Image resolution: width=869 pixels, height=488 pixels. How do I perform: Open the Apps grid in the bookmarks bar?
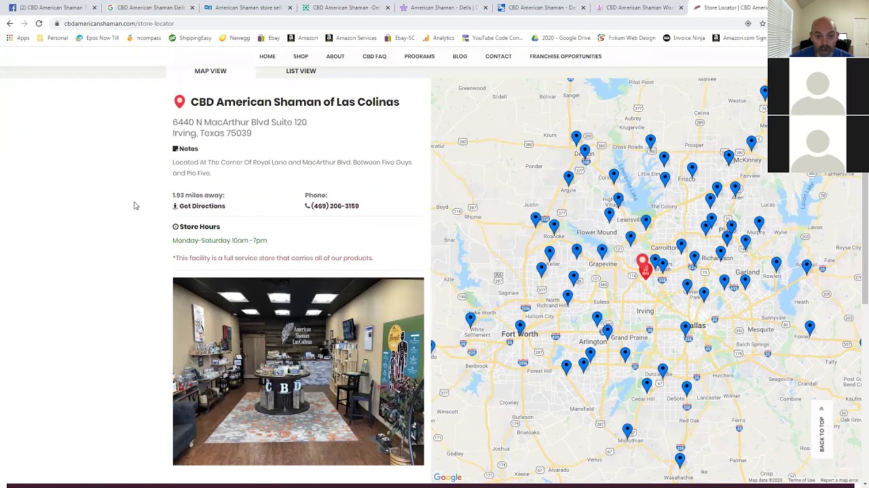click(x=18, y=38)
